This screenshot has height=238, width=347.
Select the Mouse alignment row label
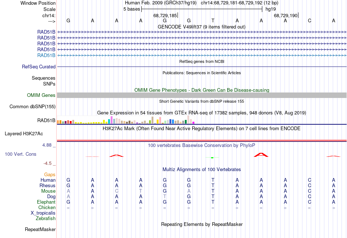point(48,191)
